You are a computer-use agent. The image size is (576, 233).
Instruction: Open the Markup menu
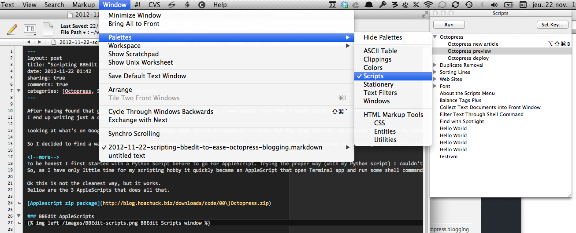coord(84,5)
